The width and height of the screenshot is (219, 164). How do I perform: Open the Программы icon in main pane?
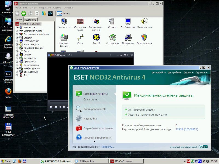click(x=128, y=39)
